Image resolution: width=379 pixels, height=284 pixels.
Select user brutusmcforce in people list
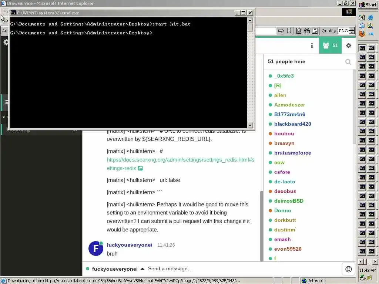[x=292, y=153]
